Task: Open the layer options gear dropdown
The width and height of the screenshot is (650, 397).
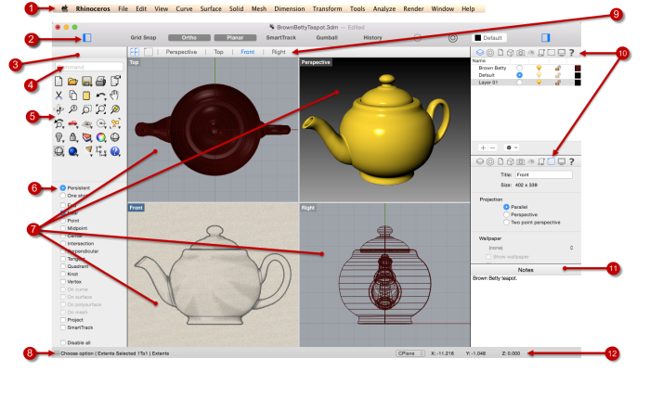Action: [512, 147]
